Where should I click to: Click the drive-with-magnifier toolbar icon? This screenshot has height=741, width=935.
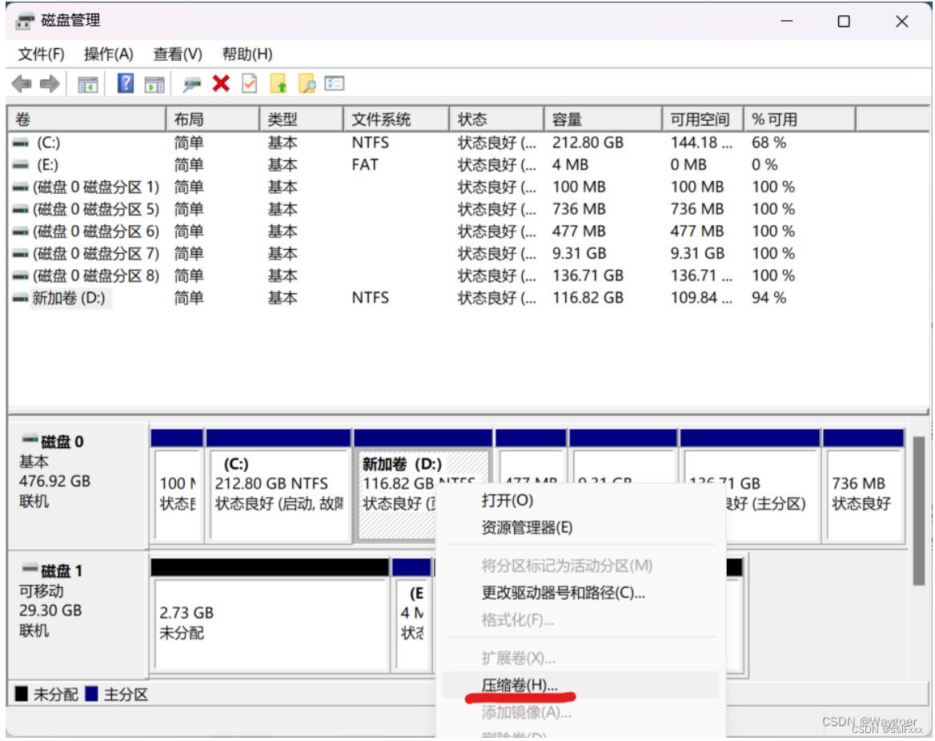coord(191,85)
